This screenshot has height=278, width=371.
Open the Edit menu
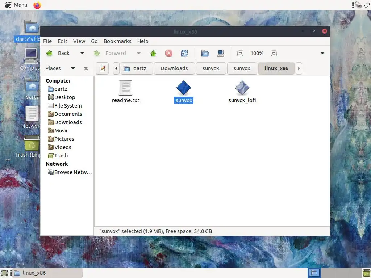coord(62,41)
